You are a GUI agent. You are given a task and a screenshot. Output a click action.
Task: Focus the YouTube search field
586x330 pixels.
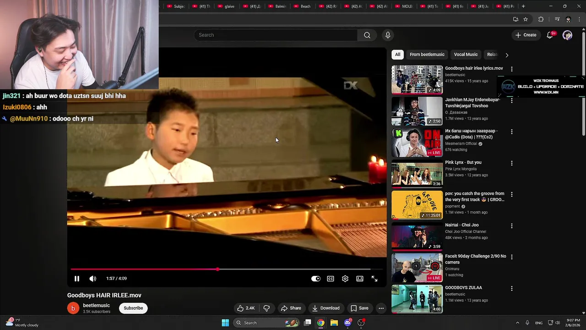click(x=276, y=35)
